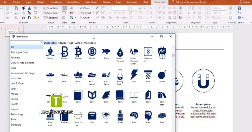Pick the Brain inside head profile icon
252x132 pixels.
[148, 115]
